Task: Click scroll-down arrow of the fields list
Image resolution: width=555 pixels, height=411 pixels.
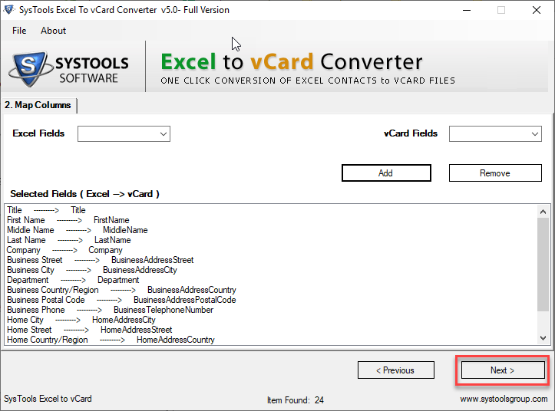Action: (543, 337)
